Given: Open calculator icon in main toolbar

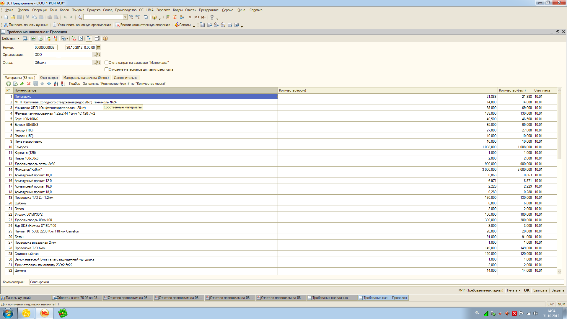Looking at the screenshot, I should [168, 17].
